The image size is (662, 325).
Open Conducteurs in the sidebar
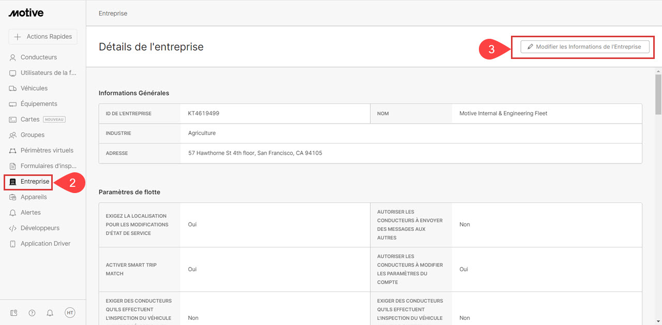pos(38,57)
